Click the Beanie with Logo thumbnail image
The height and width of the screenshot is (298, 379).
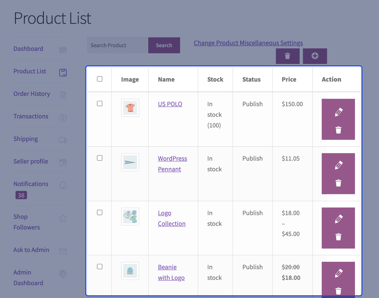(x=130, y=271)
